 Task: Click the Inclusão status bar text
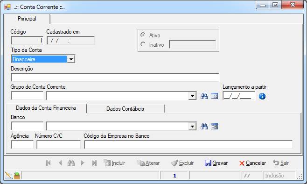coord(274,176)
